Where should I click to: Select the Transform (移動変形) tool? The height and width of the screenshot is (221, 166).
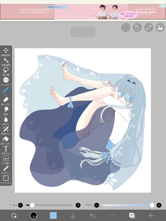[6, 52]
